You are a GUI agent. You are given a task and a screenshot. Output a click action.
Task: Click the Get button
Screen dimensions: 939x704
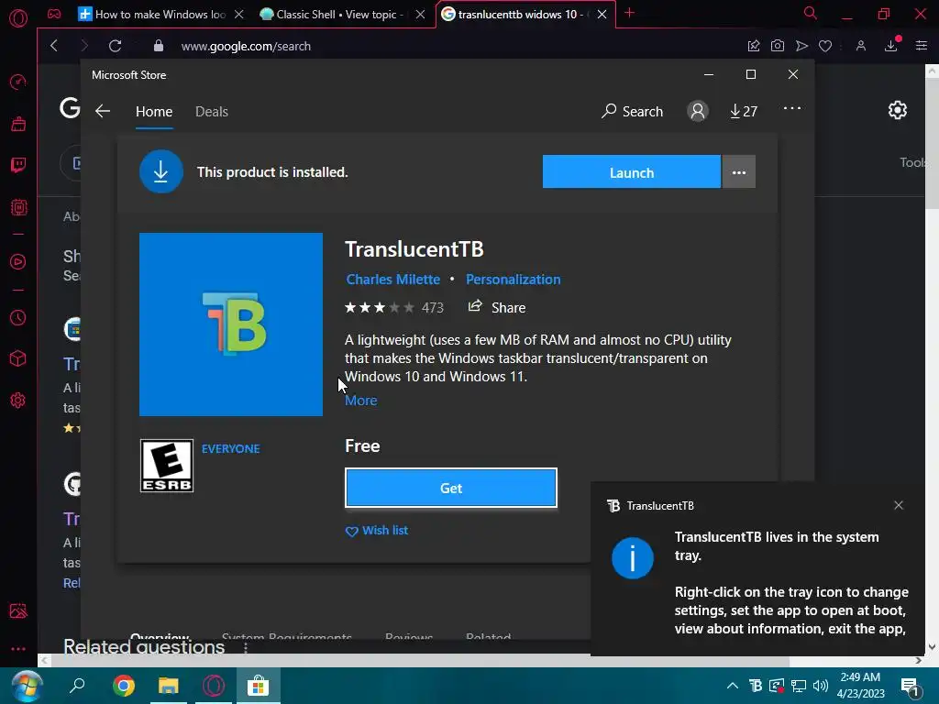pyautogui.click(x=451, y=488)
